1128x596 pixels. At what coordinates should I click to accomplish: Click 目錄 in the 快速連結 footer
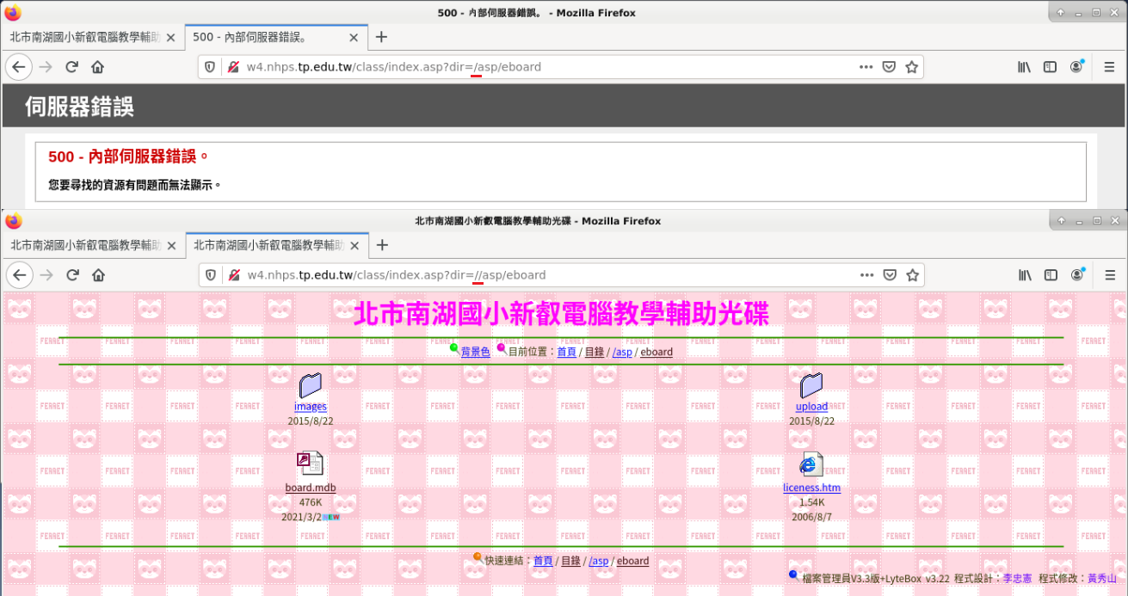pos(570,561)
